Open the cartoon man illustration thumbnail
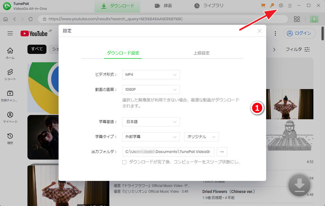The height and width of the screenshot is (206, 325). (290, 136)
